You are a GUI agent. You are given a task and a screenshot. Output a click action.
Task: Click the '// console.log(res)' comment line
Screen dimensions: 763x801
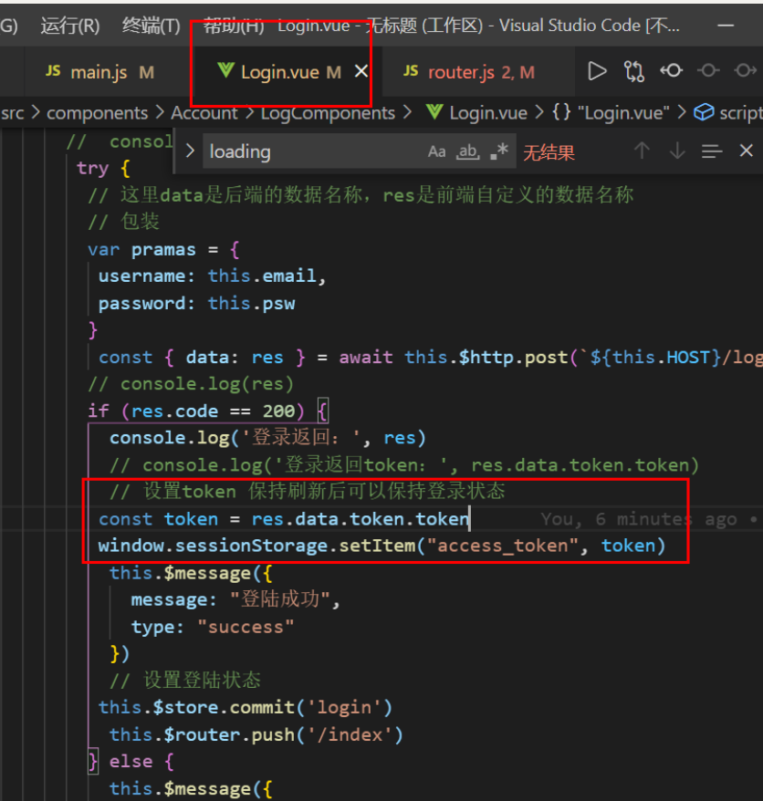pyautogui.click(x=191, y=384)
